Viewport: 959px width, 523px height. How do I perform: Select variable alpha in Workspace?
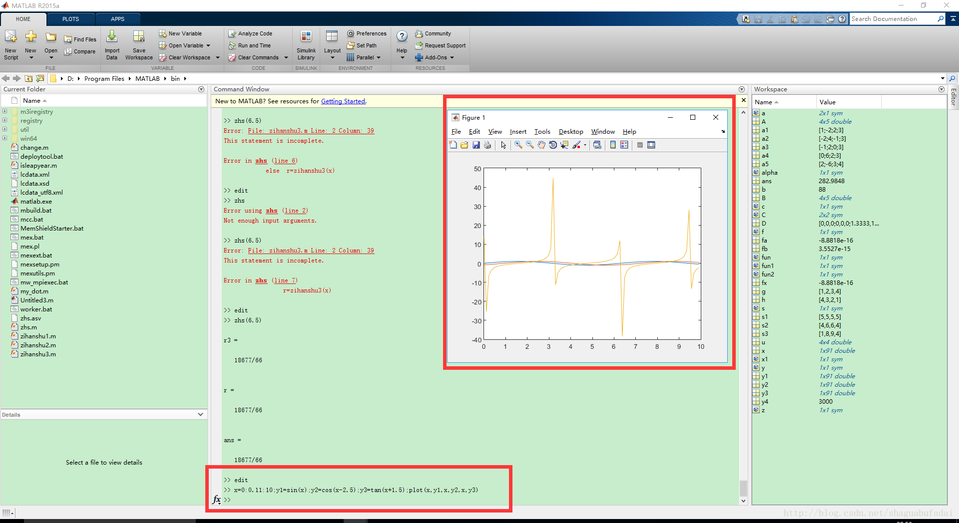[x=769, y=173]
